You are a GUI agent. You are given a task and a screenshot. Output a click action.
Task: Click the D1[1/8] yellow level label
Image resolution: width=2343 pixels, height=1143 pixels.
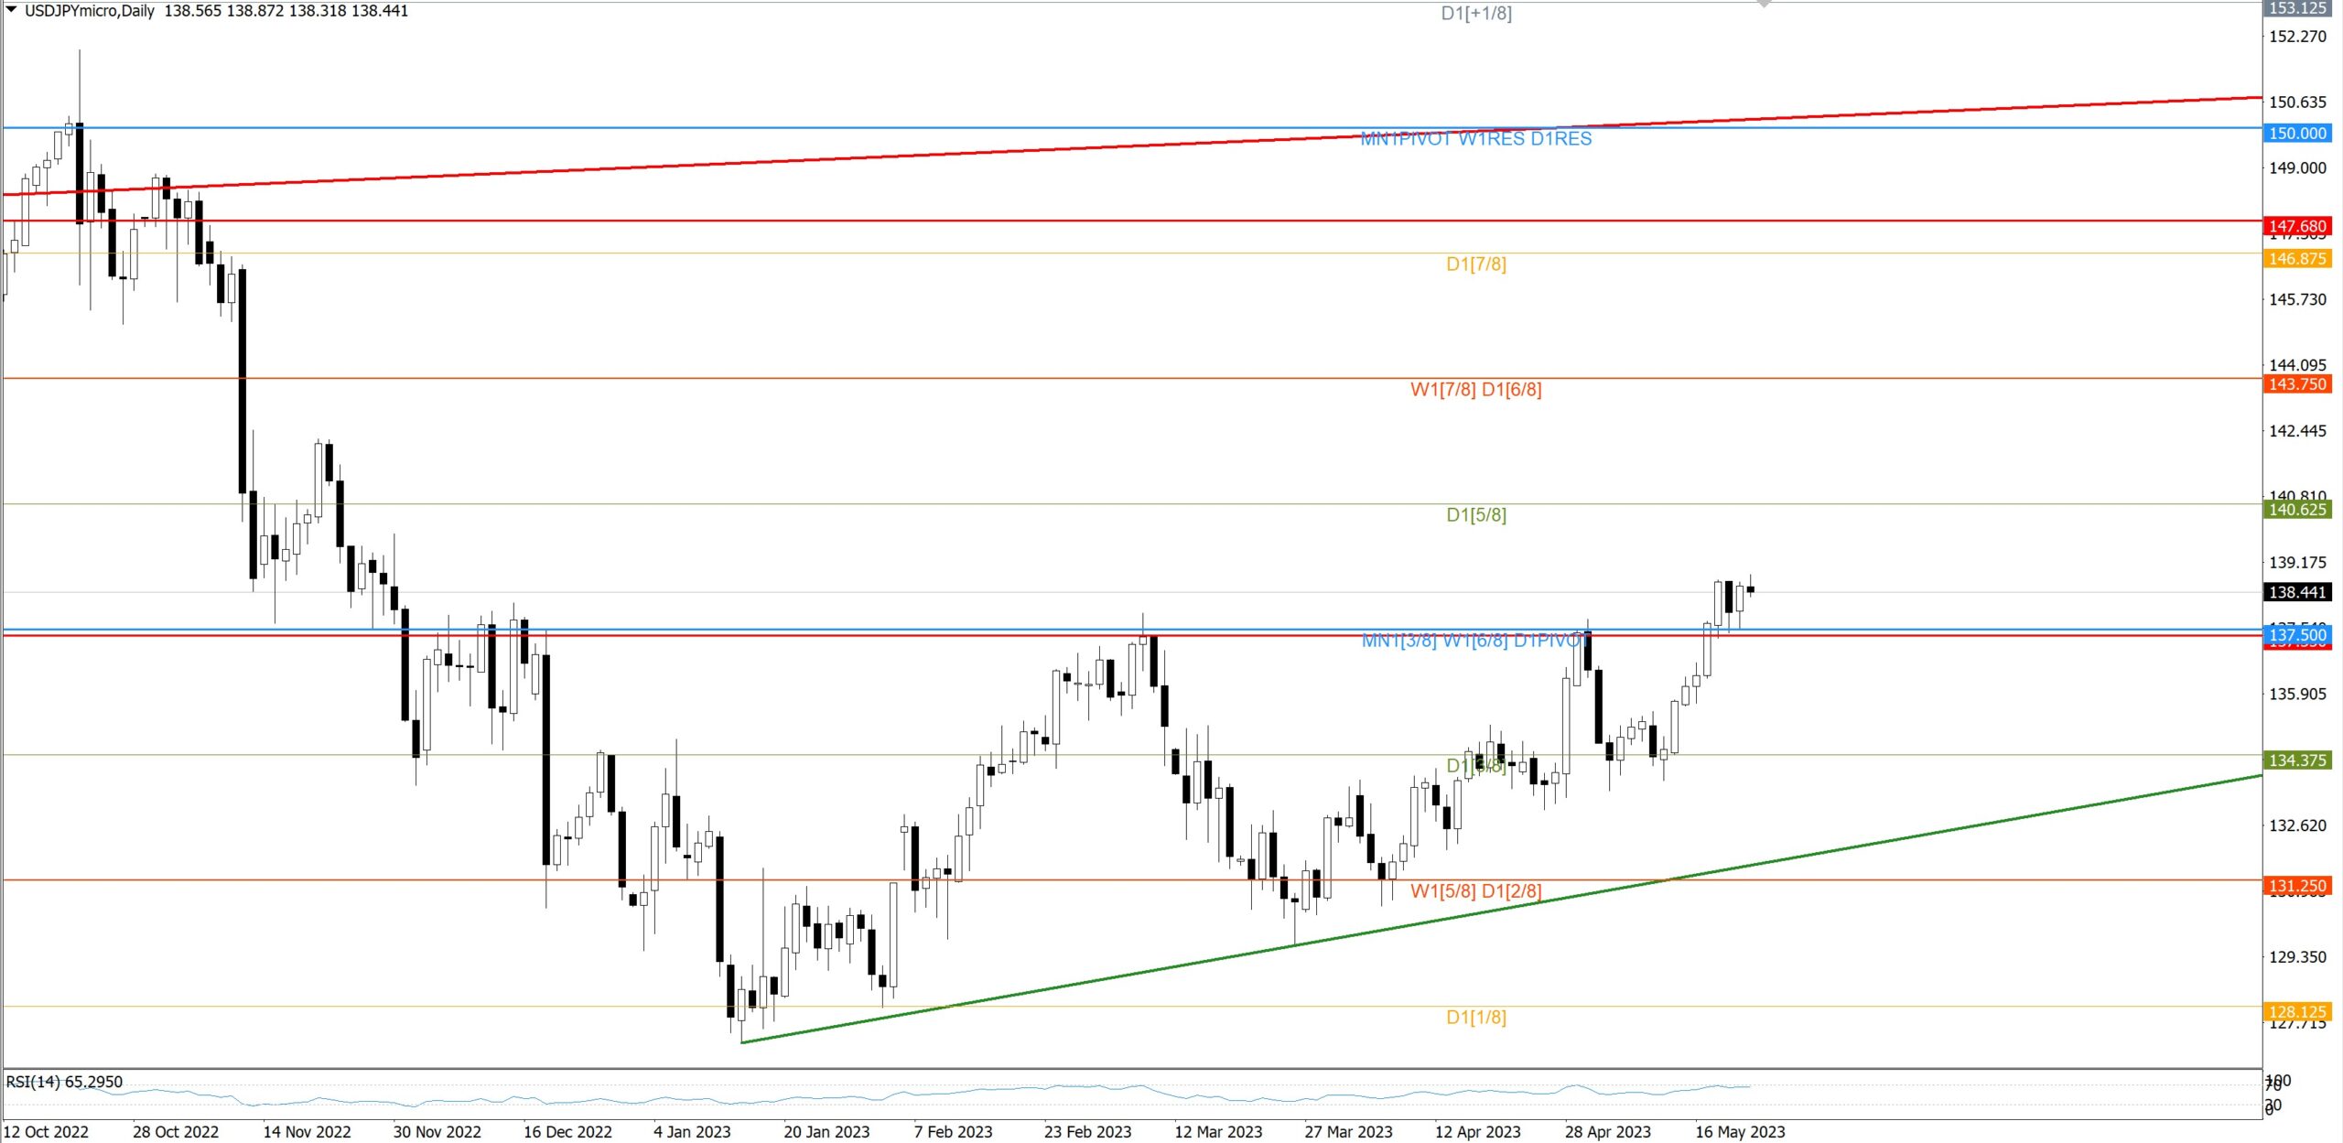click(1475, 1018)
